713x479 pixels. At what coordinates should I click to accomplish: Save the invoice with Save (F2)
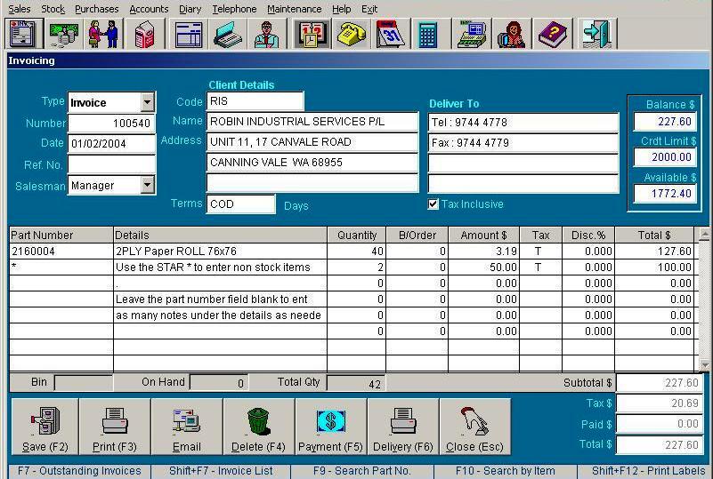tap(45, 427)
